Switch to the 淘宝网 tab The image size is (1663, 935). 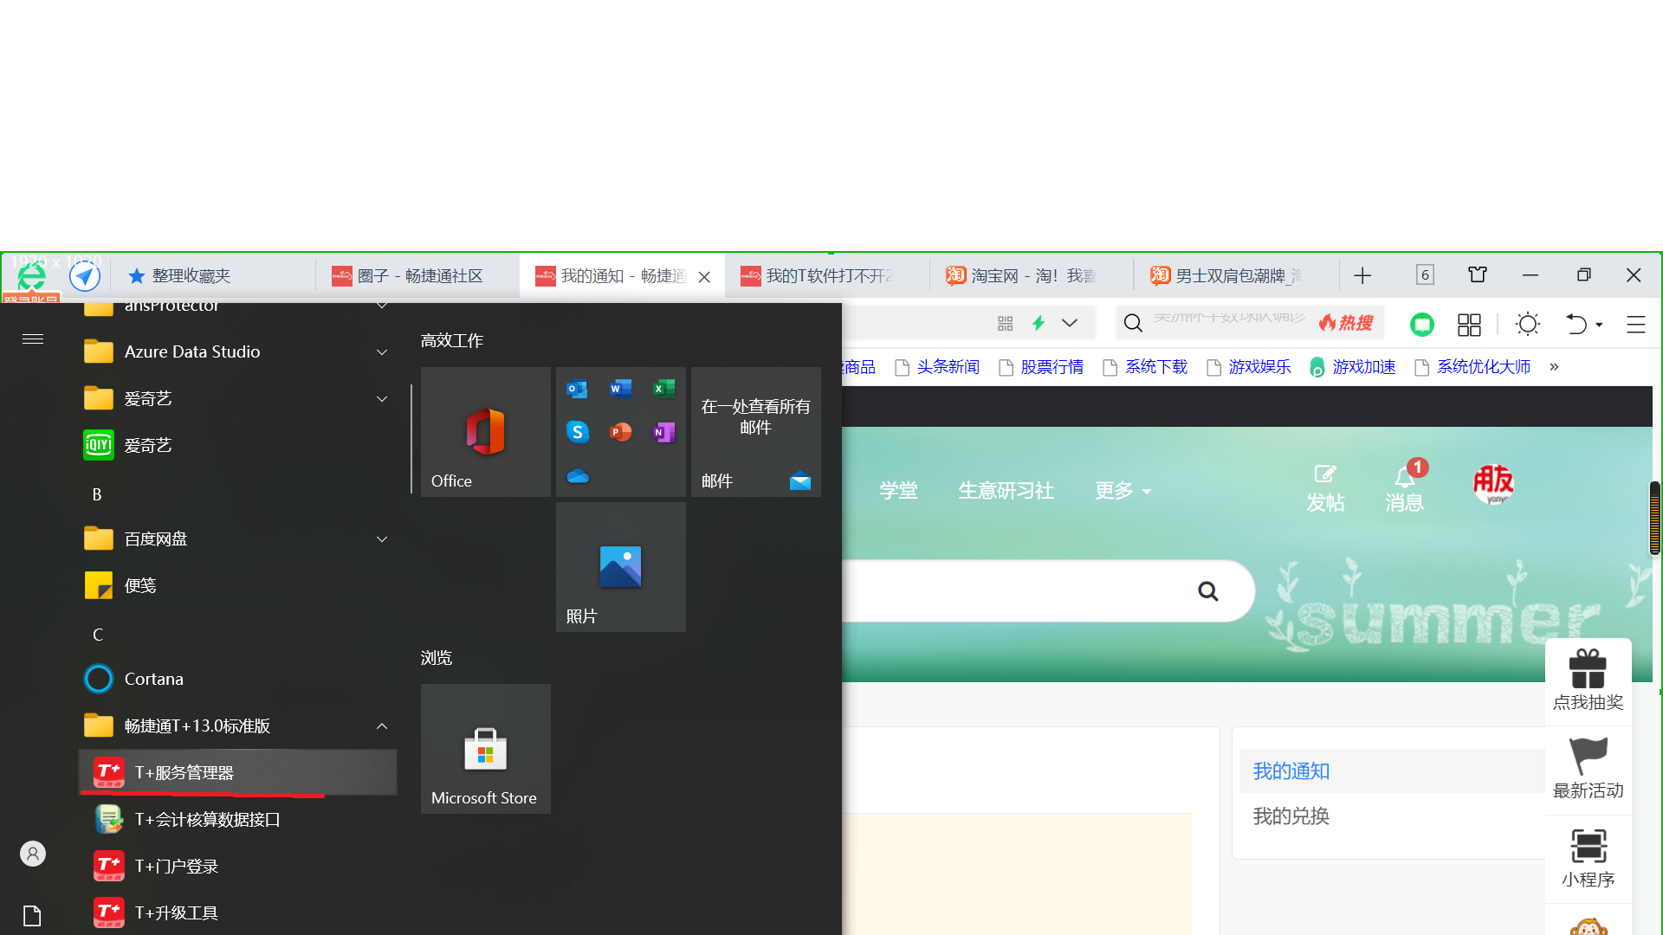coord(1031,276)
